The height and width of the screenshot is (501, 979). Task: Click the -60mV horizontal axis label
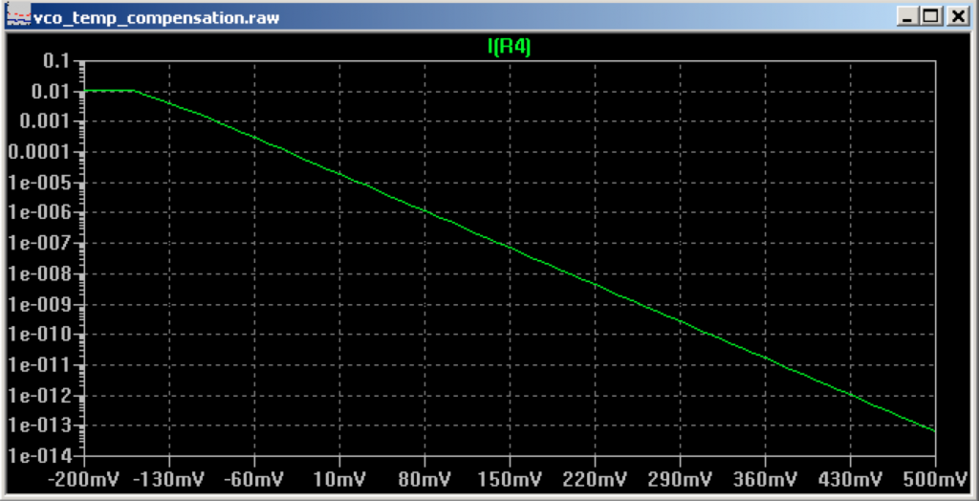coord(254,480)
